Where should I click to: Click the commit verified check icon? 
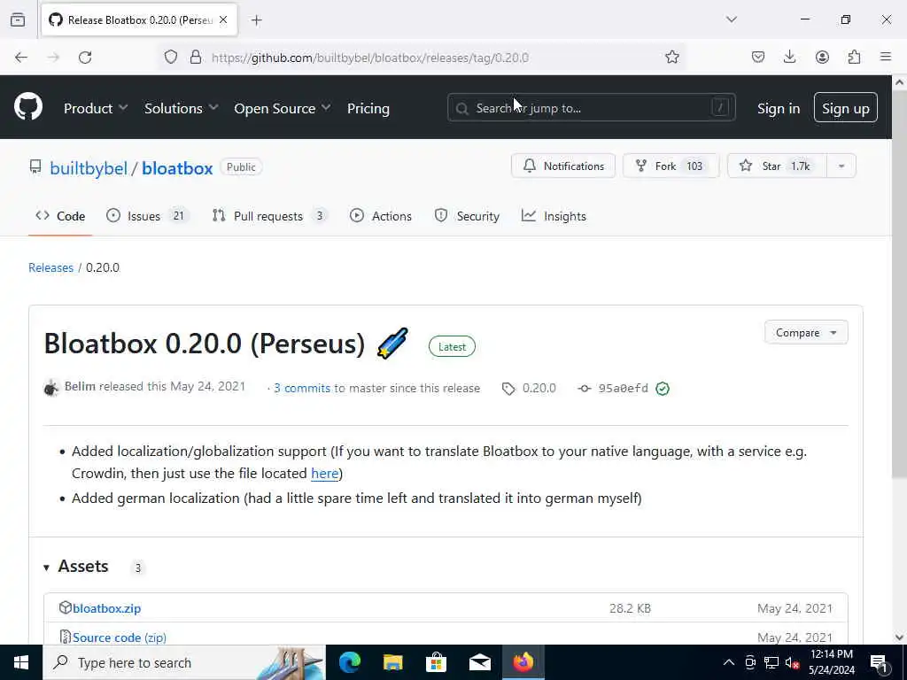[663, 389]
